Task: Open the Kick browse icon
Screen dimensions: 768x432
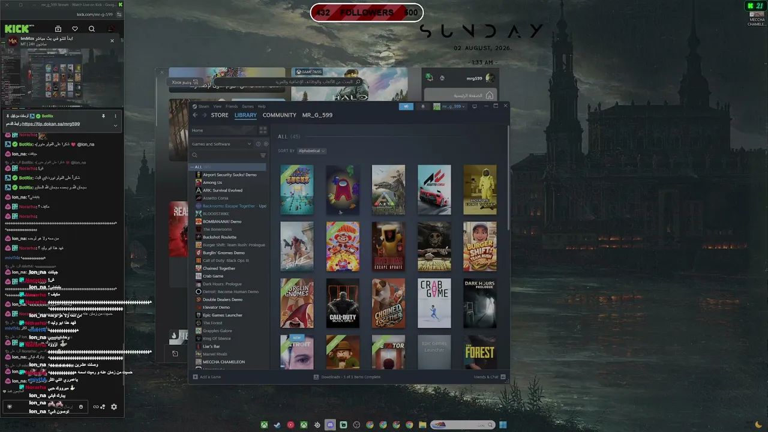Action: 58,29
